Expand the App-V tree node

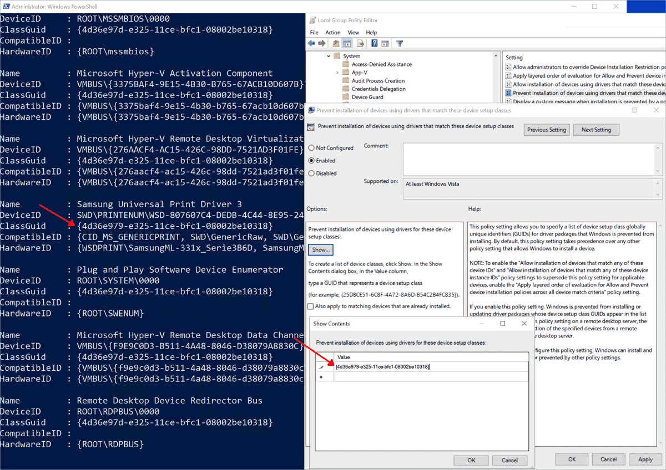point(337,72)
